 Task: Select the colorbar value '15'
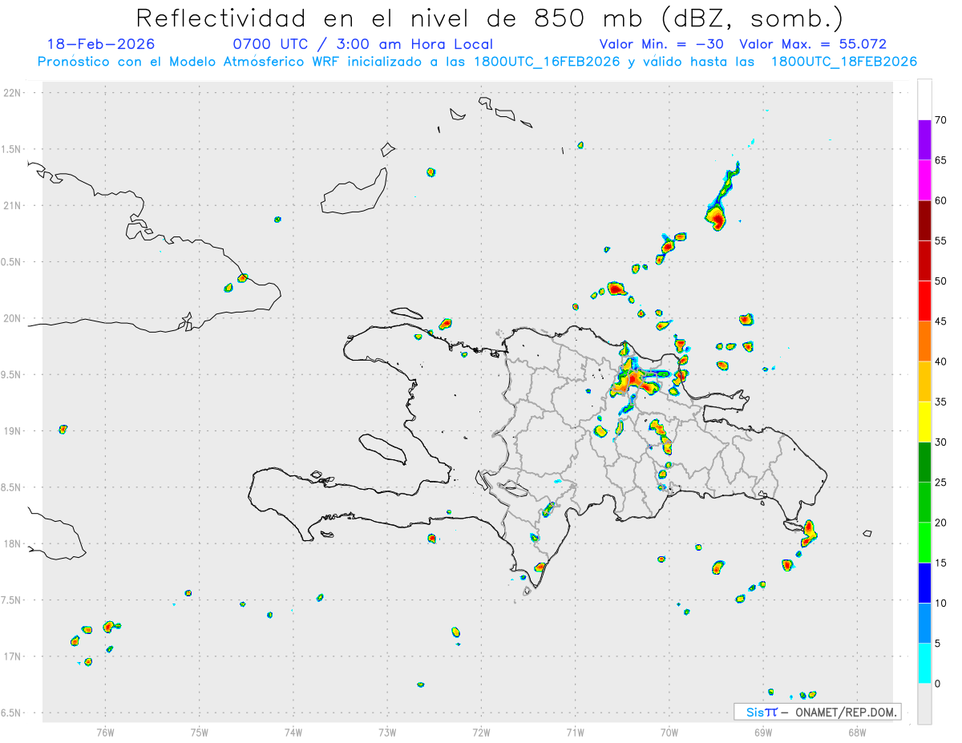click(x=940, y=563)
